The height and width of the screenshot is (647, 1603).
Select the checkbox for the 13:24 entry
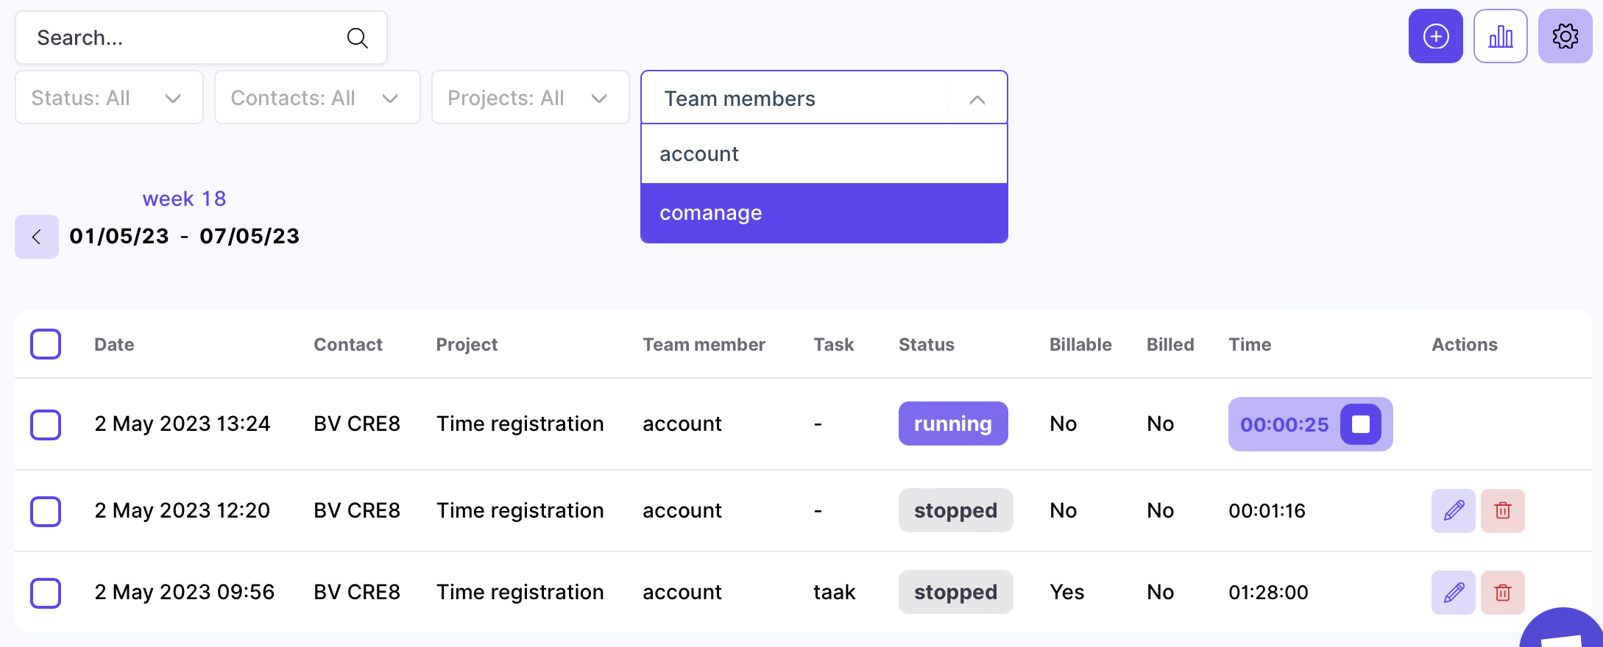pos(46,424)
